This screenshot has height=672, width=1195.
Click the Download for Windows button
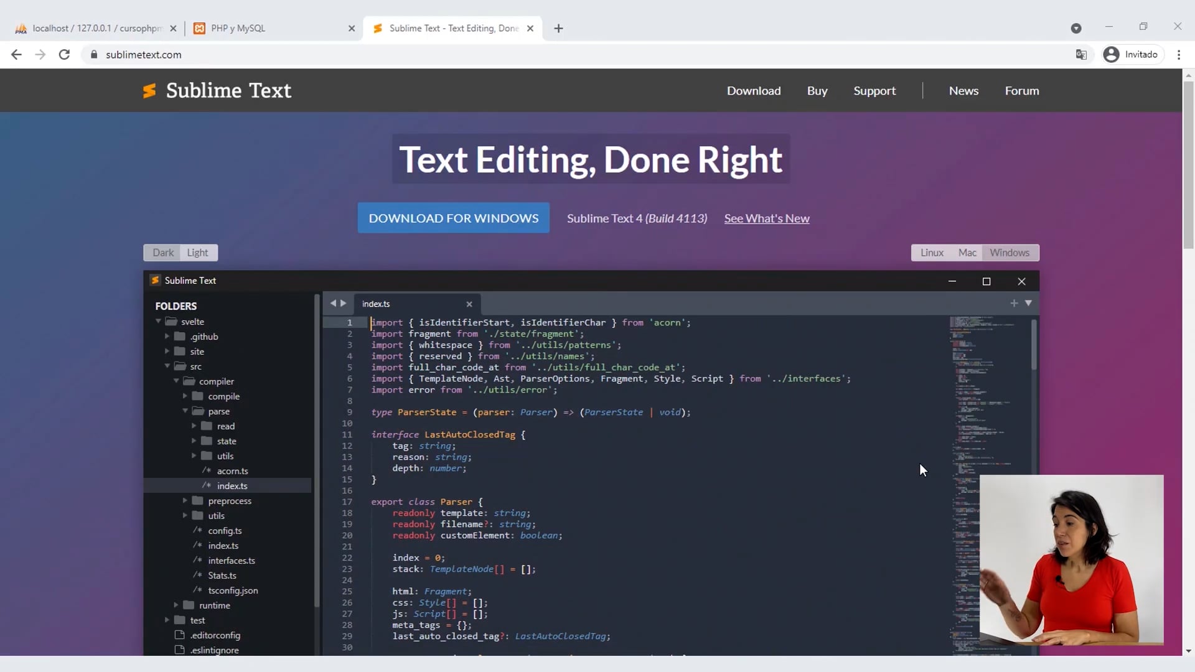pos(453,218)
